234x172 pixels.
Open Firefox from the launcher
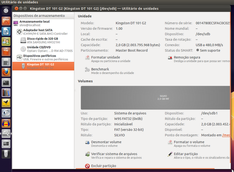[6, 72]
